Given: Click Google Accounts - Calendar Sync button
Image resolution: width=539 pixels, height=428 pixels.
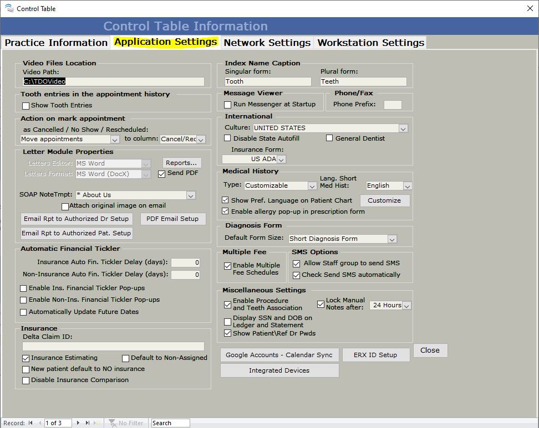Looking at the screenshot, I should click(279, 355).
